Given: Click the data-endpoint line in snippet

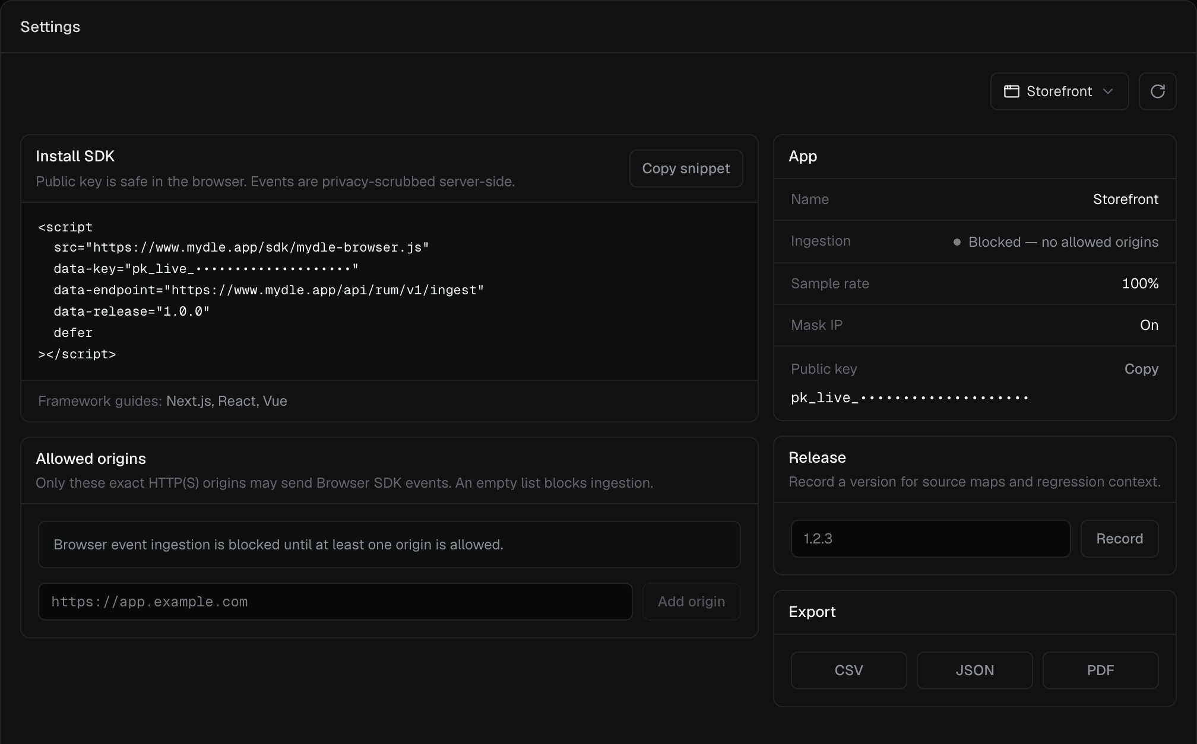Looking at the screenshot, I should click(x=269, y=290).
